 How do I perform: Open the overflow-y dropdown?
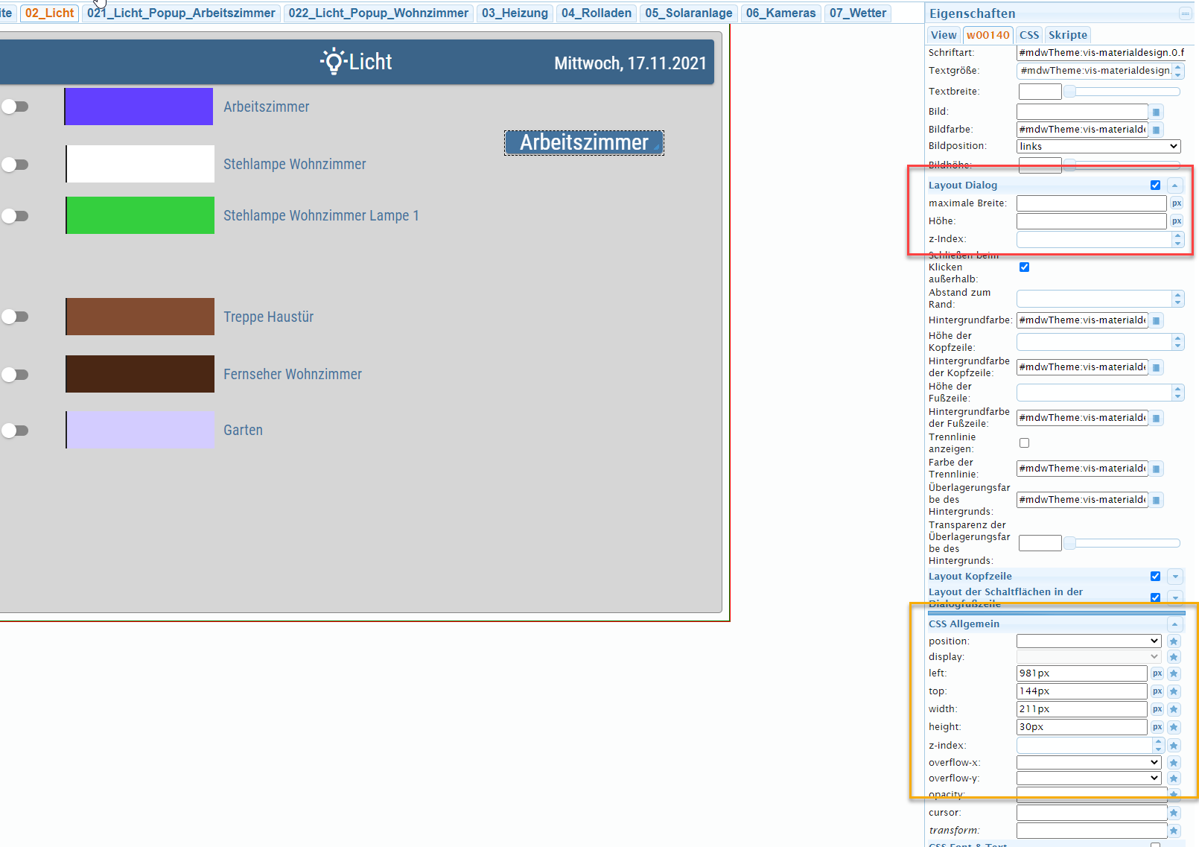(1089, 778)
